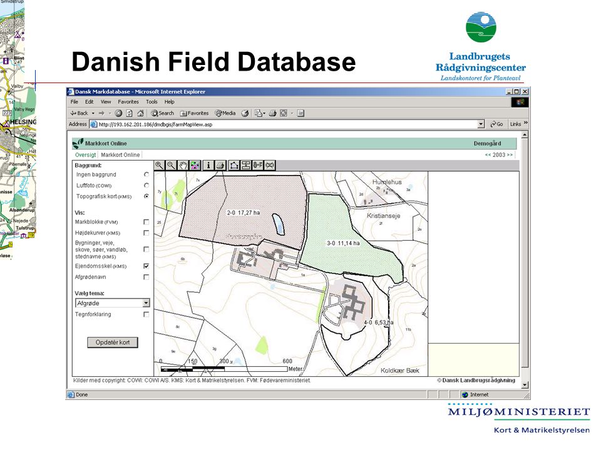Open the Afgrøde theme dropdown
The width and height of the screenshot is (601, 450).
click(146, 303)
